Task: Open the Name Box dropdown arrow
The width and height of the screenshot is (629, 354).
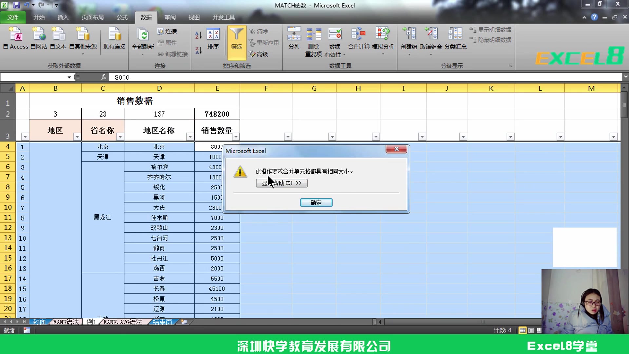Action: (69, 77)
